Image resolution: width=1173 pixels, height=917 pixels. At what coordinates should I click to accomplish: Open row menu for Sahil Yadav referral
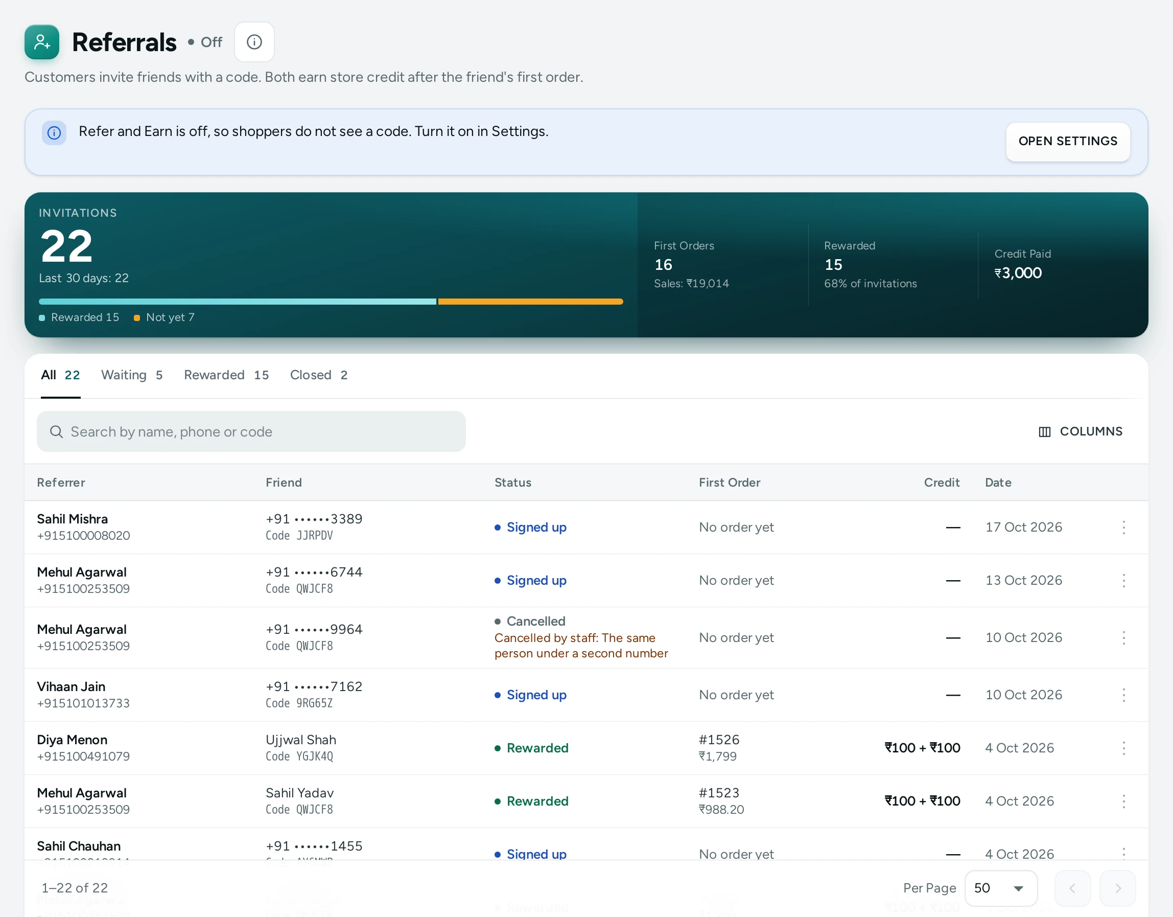tap(1123, 801)
